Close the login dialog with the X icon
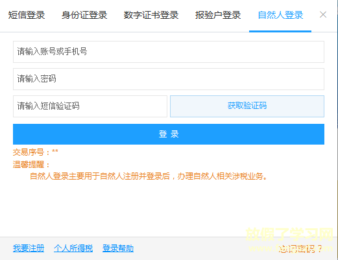Viewport: 338px width, 260px height. pos(323,15)
